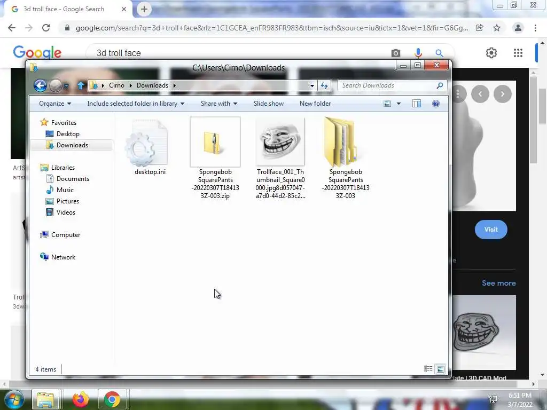Switch to details view in status bar
This screenshot has height=410, width=547.
coord(428,369)
